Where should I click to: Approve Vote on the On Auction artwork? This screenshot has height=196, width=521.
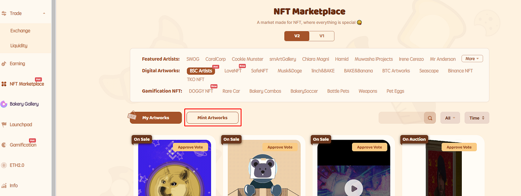tap(460, 147)
